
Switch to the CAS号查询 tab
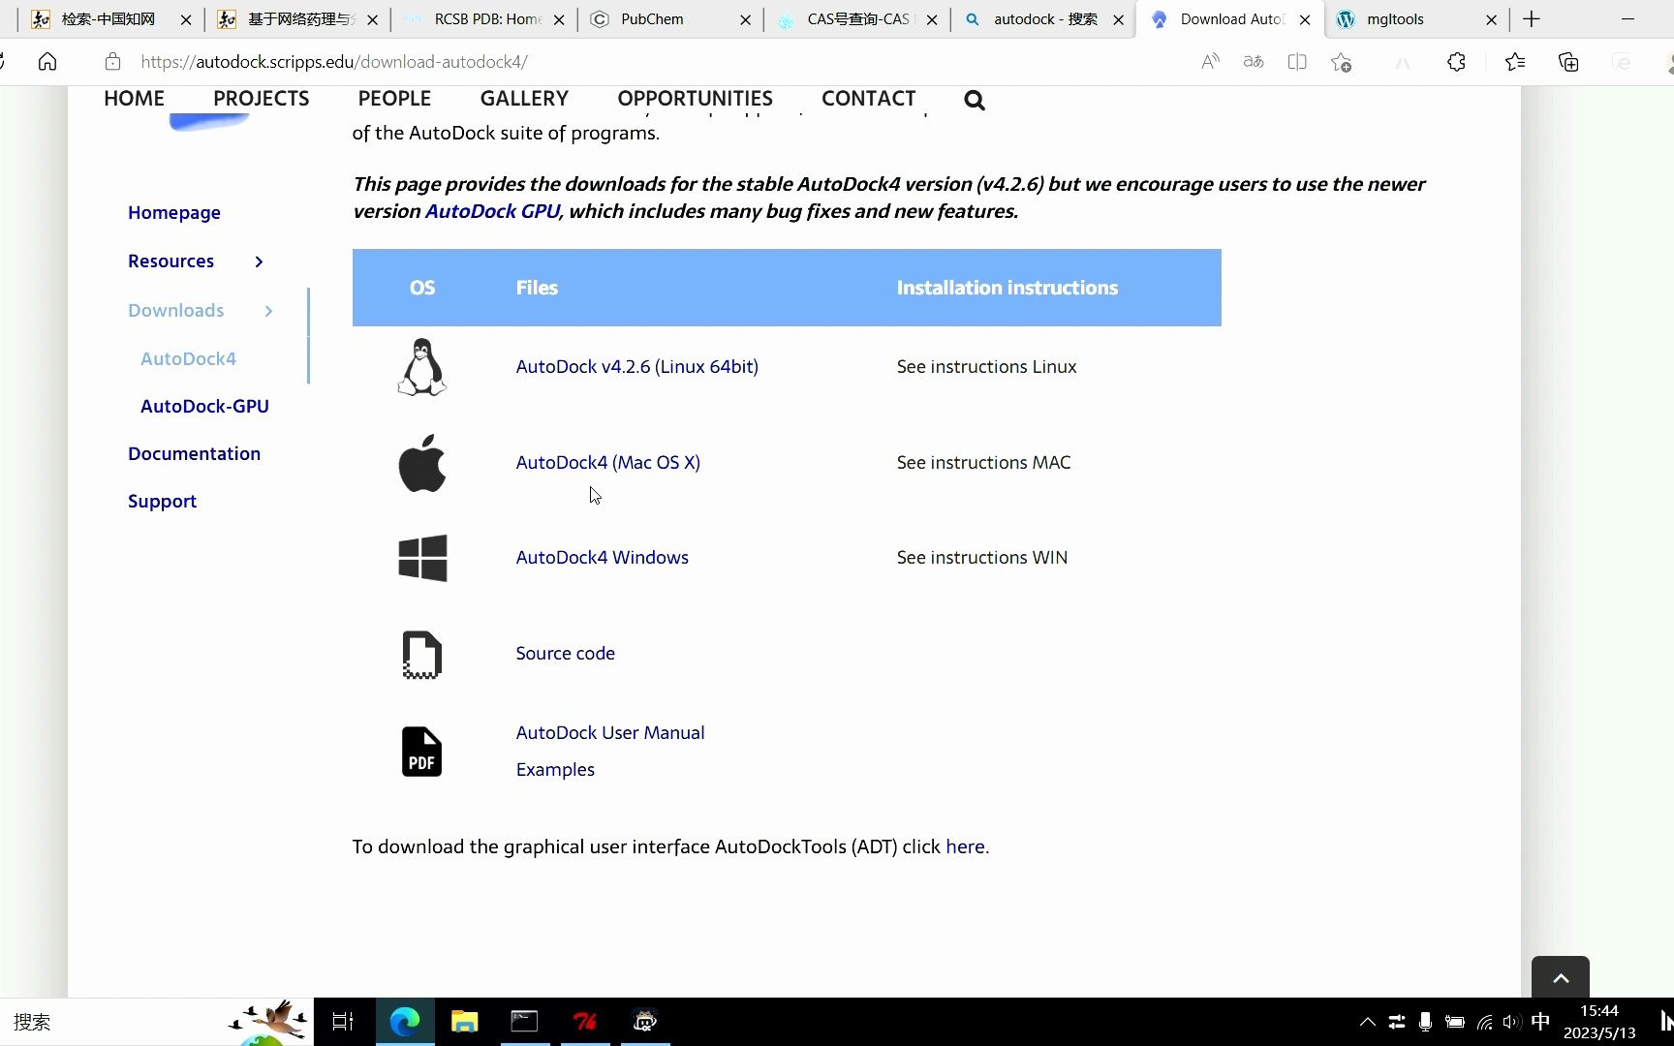tap(856, 19)
